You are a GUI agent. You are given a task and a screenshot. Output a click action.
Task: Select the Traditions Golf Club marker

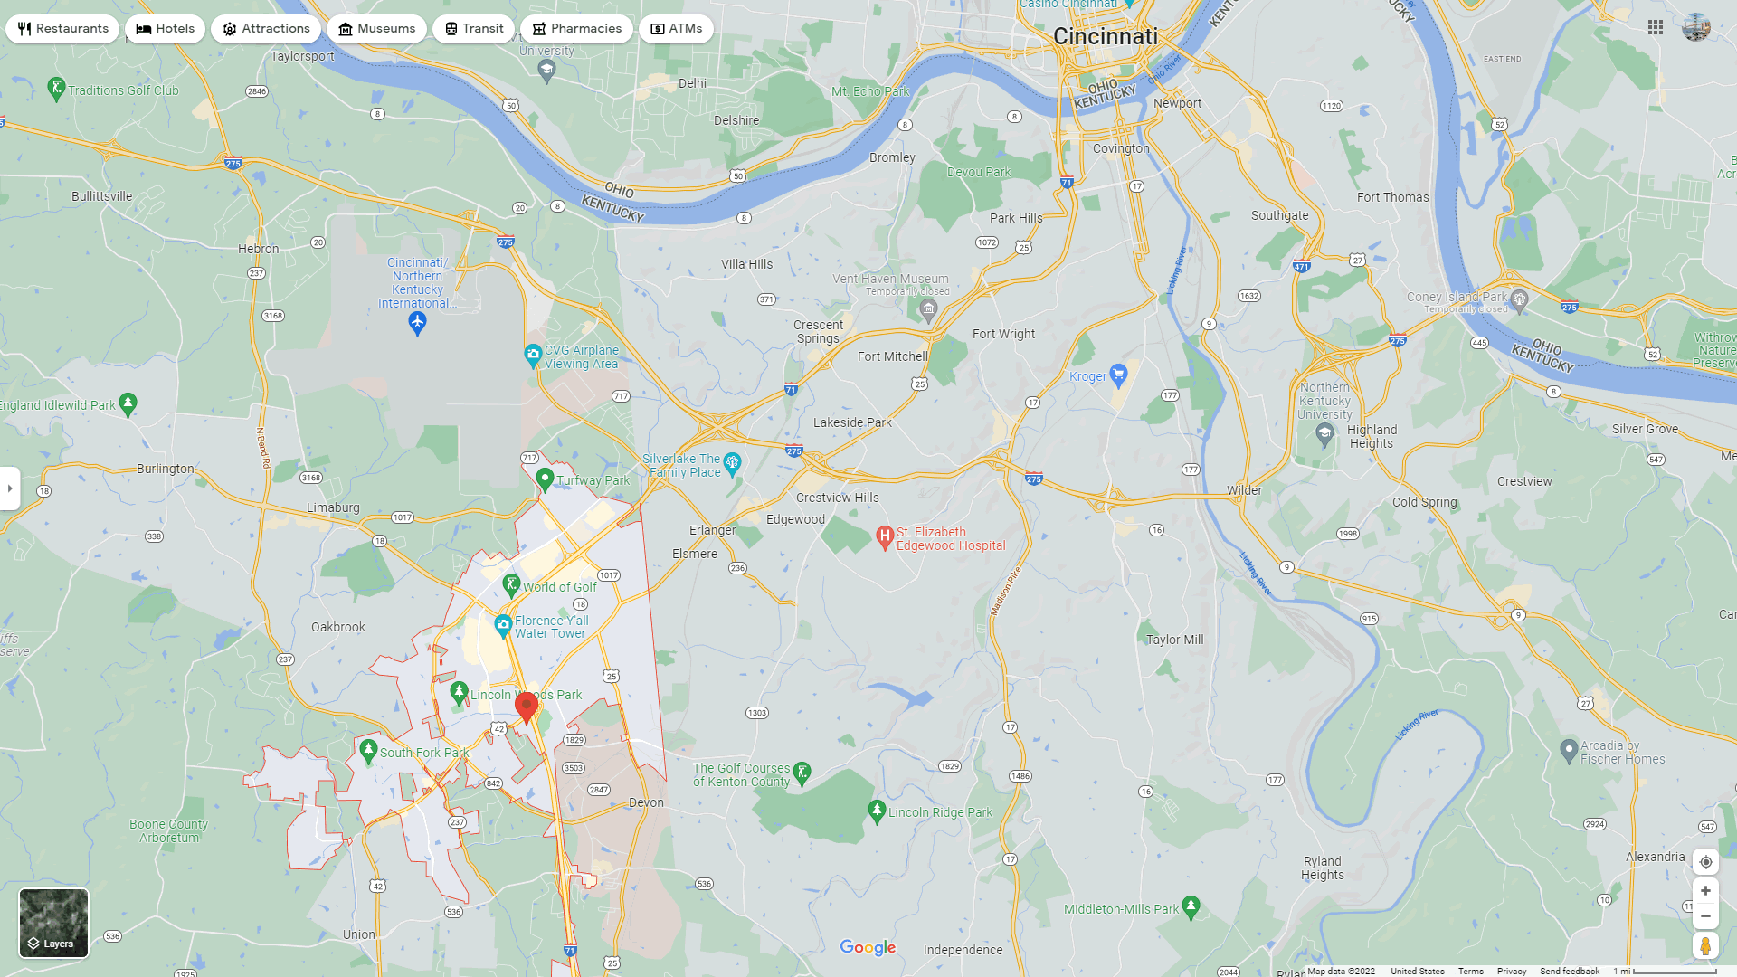[x=56, y=90]
